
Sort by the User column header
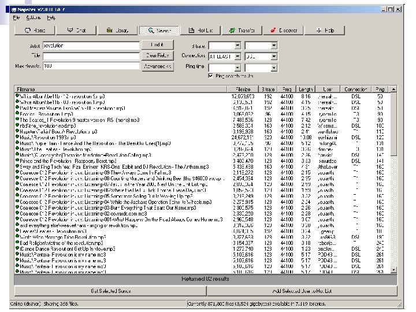(328, 90)
